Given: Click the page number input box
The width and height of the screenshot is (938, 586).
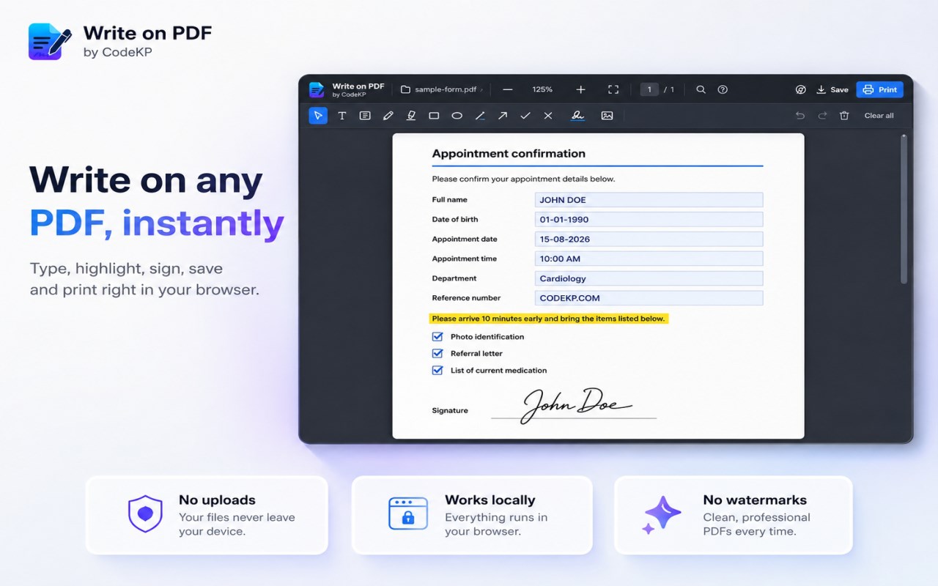Looking at the screenshot, I should (x=649, y=89).
